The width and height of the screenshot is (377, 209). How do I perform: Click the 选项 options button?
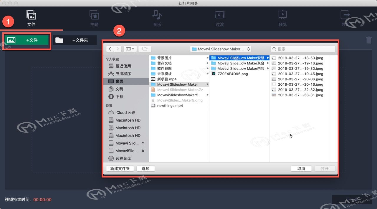tap(145, 169)
